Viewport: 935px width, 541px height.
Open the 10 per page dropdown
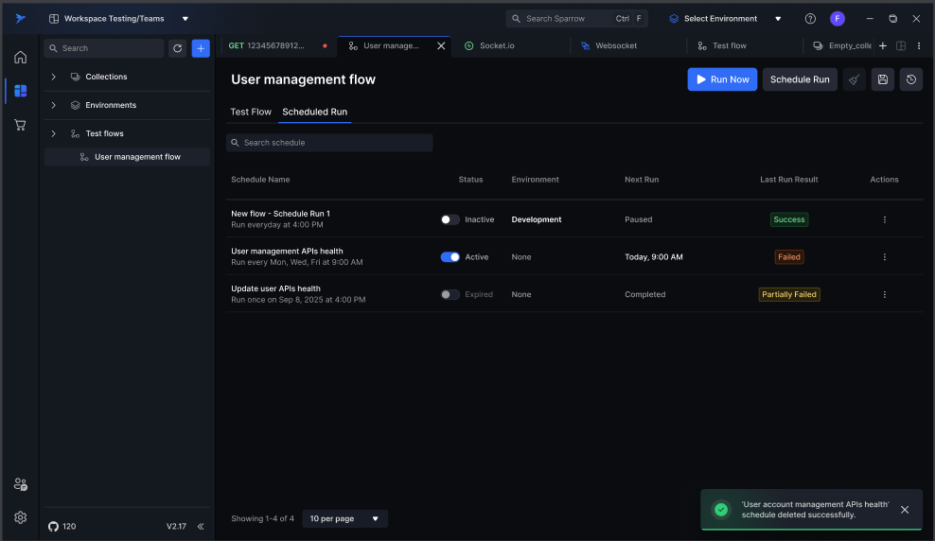[344, 518]
